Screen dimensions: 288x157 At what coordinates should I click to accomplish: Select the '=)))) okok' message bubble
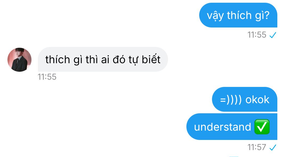click(x=245, y=99)
